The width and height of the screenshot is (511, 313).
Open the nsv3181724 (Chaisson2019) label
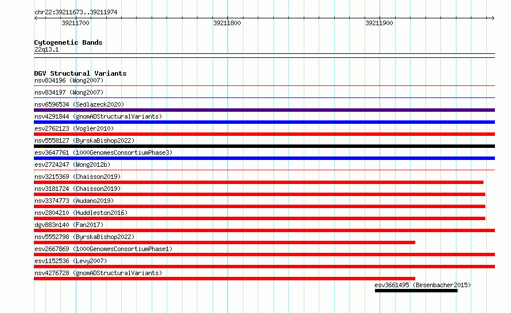78,189
